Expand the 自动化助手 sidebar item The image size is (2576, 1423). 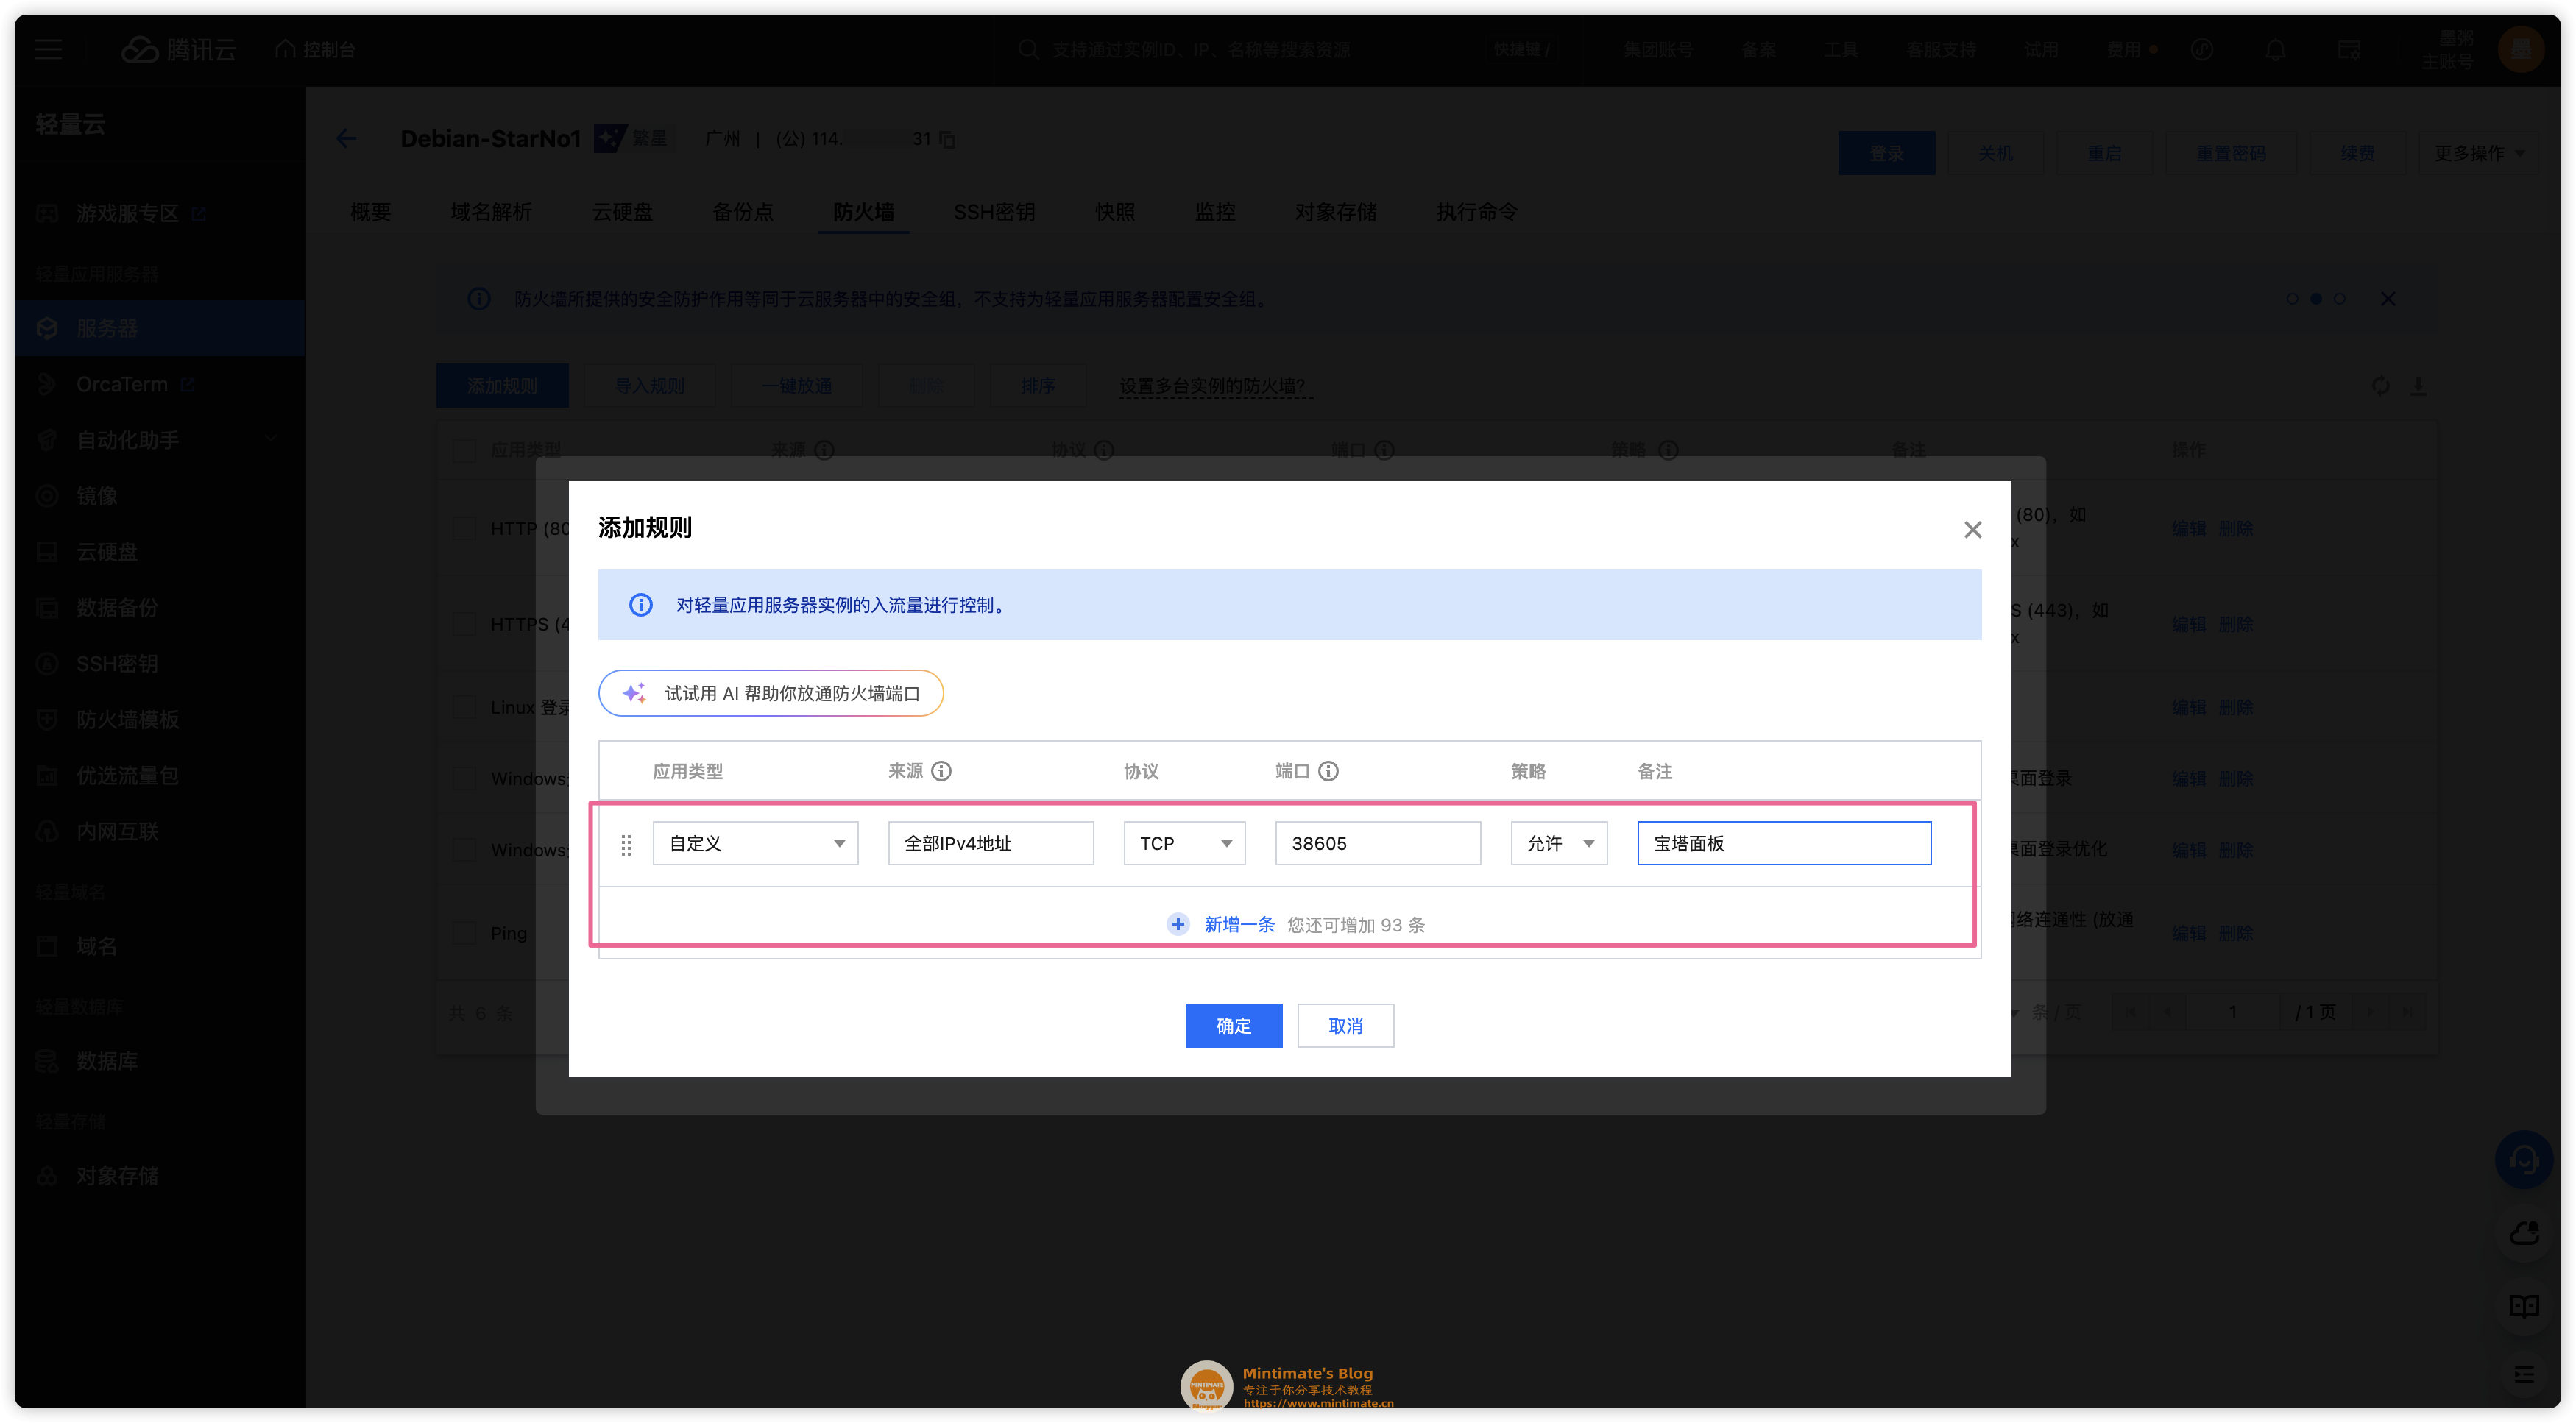160,440
